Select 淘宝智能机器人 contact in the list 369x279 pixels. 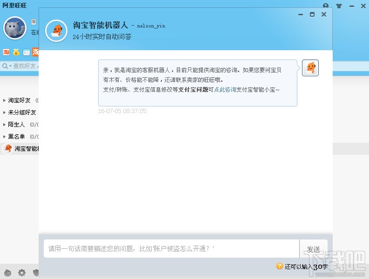click(19, 149)
